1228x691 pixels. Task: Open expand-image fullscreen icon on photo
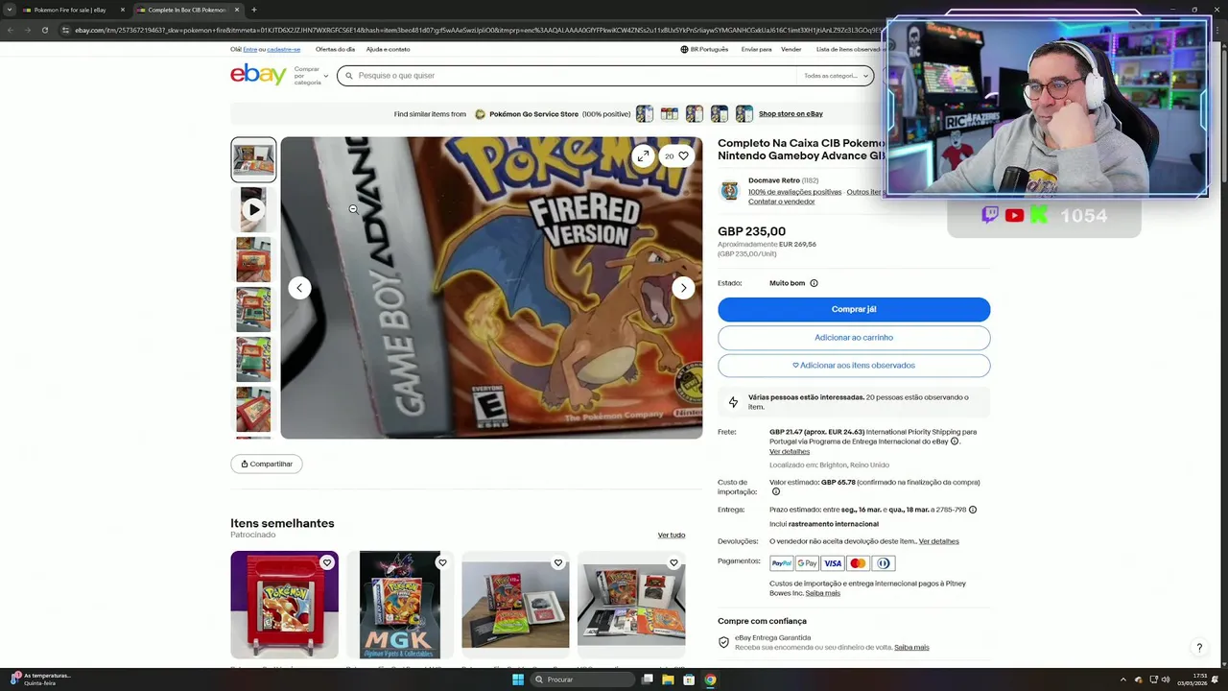pos(643,155)
